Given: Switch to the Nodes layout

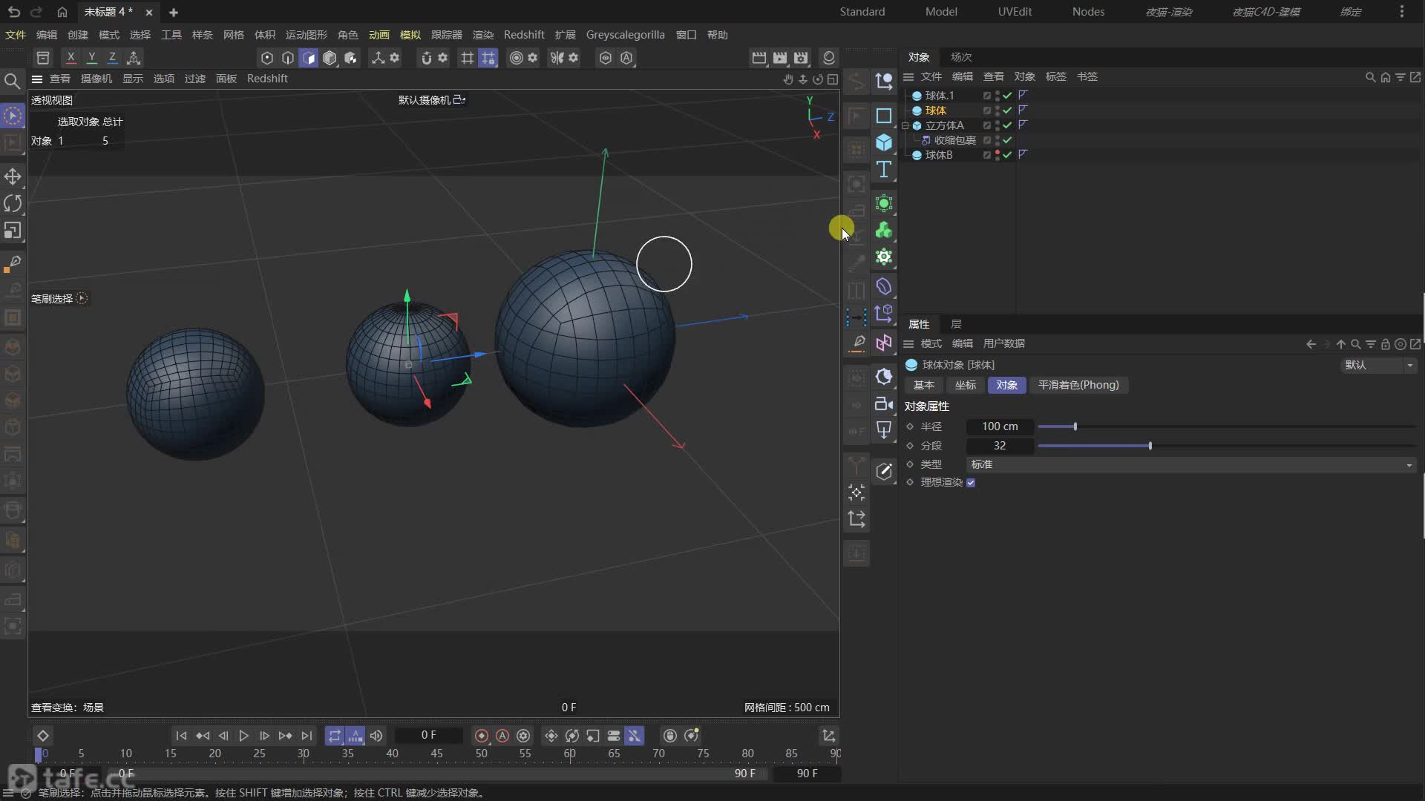Looking at the screenshot, I should 1088,12.
